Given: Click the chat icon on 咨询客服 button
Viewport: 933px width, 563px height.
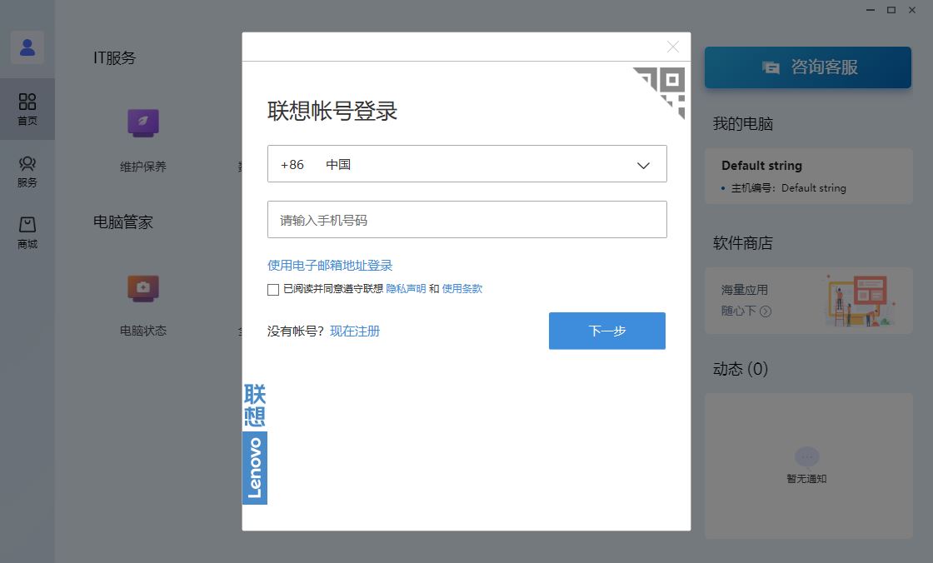Looking at the screenshot, I should pos(771,68).
